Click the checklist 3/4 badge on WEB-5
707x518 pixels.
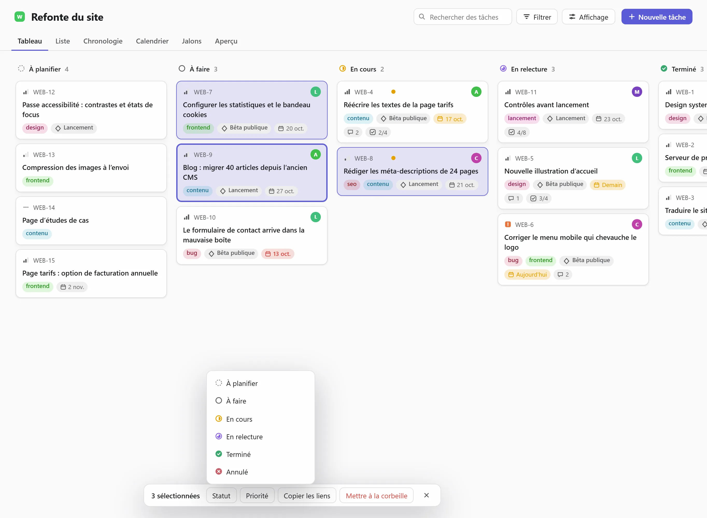point(539,198)
